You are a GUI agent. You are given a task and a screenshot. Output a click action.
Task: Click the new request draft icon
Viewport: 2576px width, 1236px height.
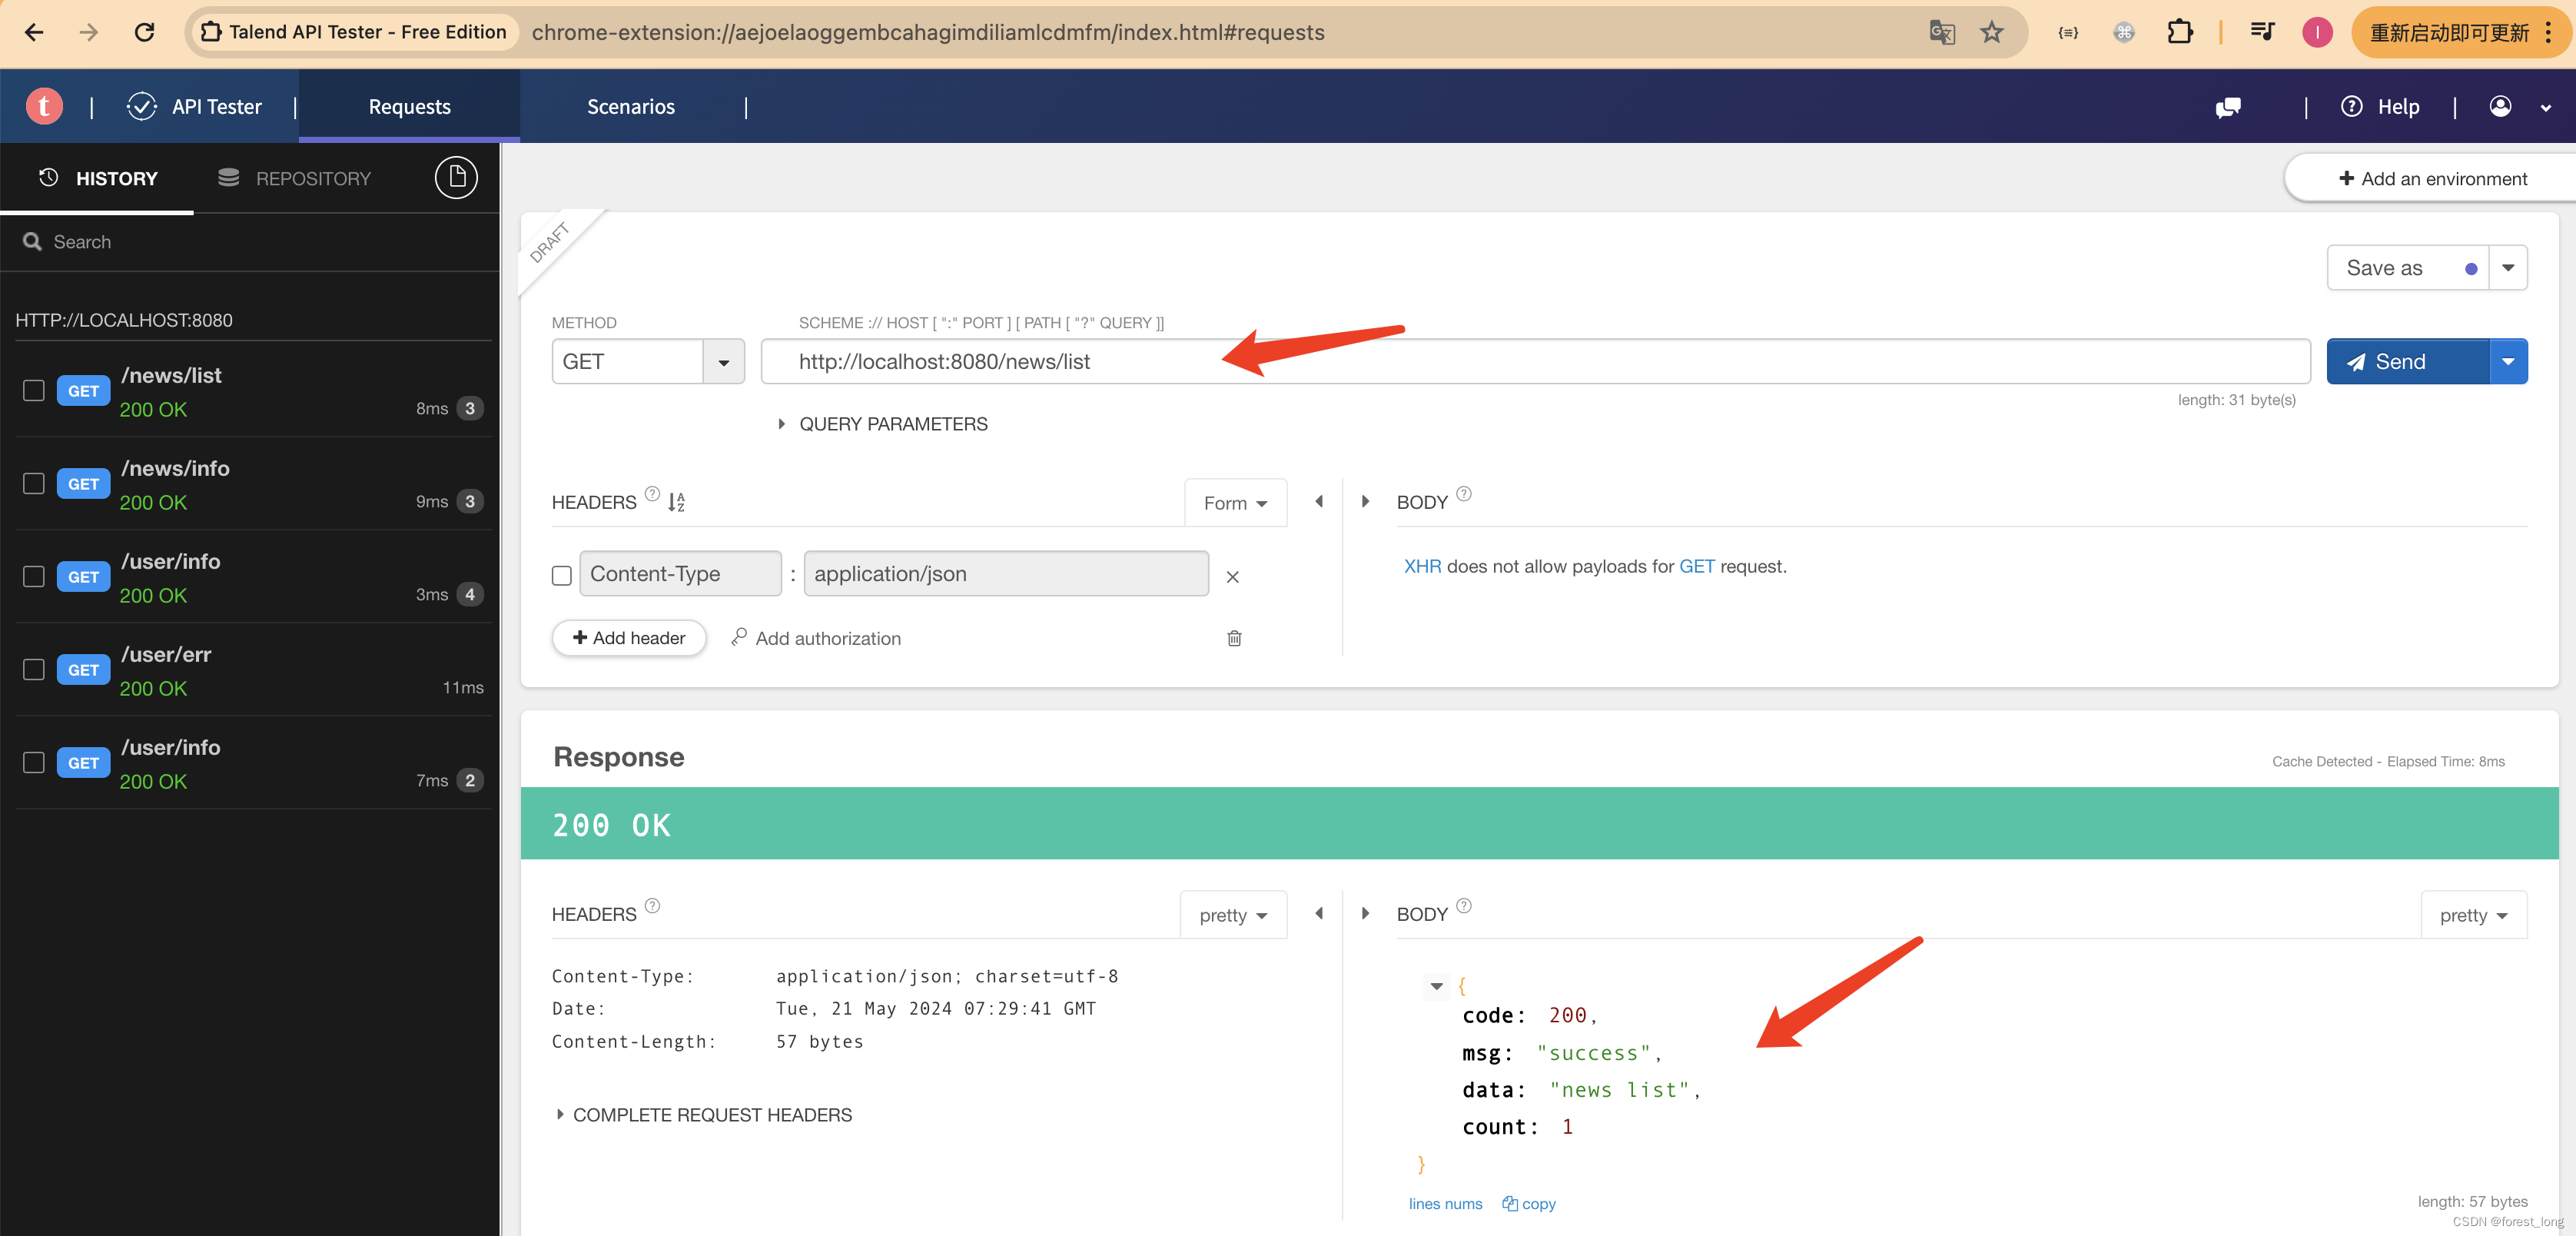pyautogui.click(x=455, y=176)
